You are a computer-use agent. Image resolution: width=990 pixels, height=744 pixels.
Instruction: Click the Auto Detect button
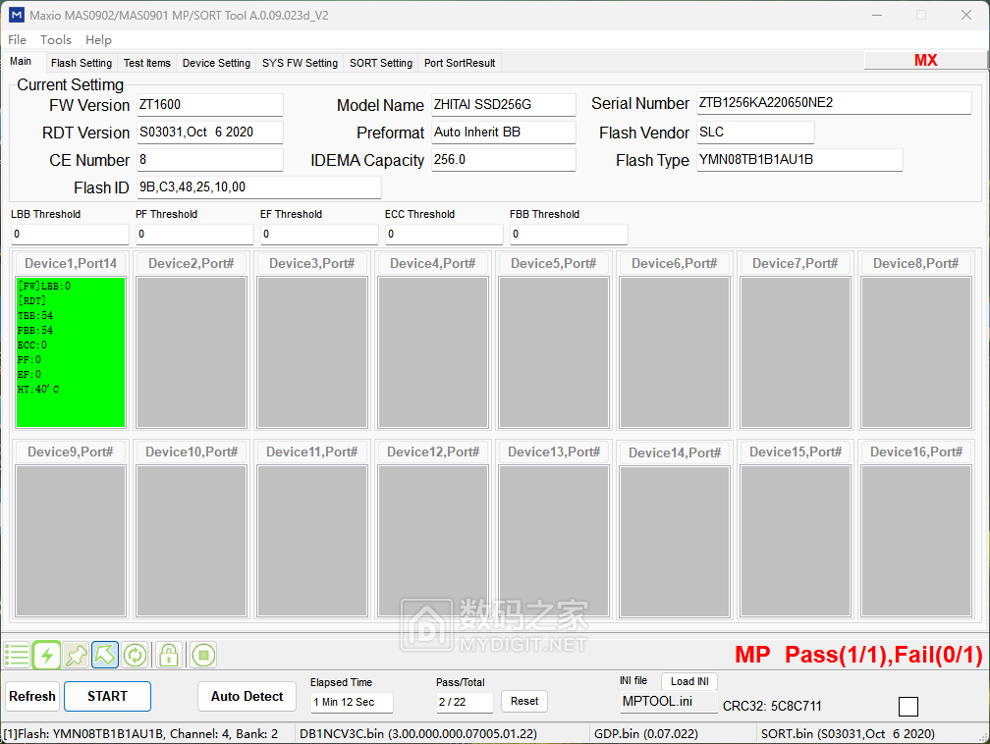(x=247, y=696)
